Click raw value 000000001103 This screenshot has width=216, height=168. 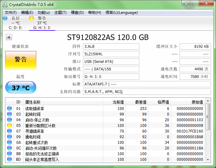click(190, 120)
